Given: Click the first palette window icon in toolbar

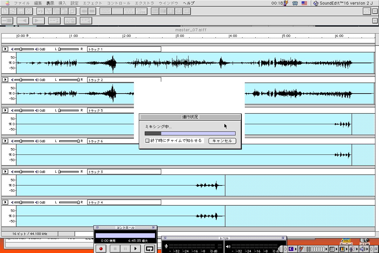Looking at the screenshot, I should click(155, 11).
